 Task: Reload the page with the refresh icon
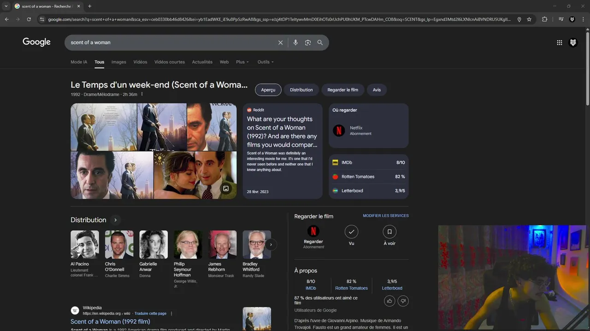point(29,19)
